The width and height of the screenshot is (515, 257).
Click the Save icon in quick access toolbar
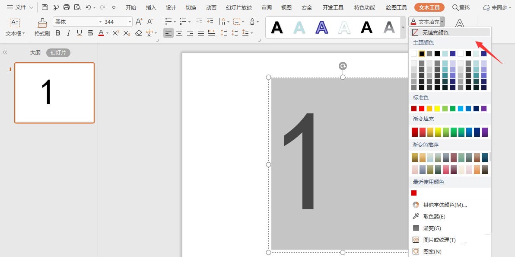(x=45, y=7)
